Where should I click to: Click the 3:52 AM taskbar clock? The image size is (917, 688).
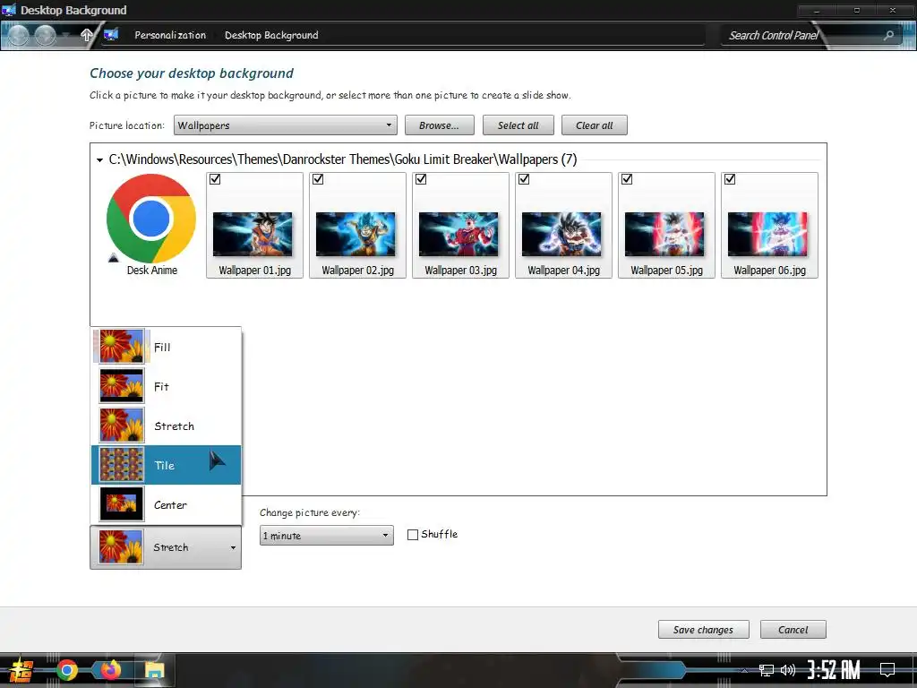834,670
